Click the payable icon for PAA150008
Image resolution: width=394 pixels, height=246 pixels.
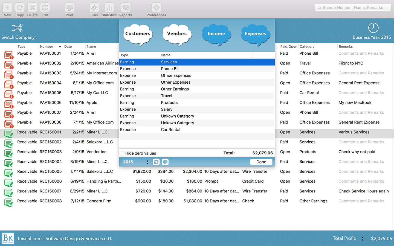[x=9, y=124]
